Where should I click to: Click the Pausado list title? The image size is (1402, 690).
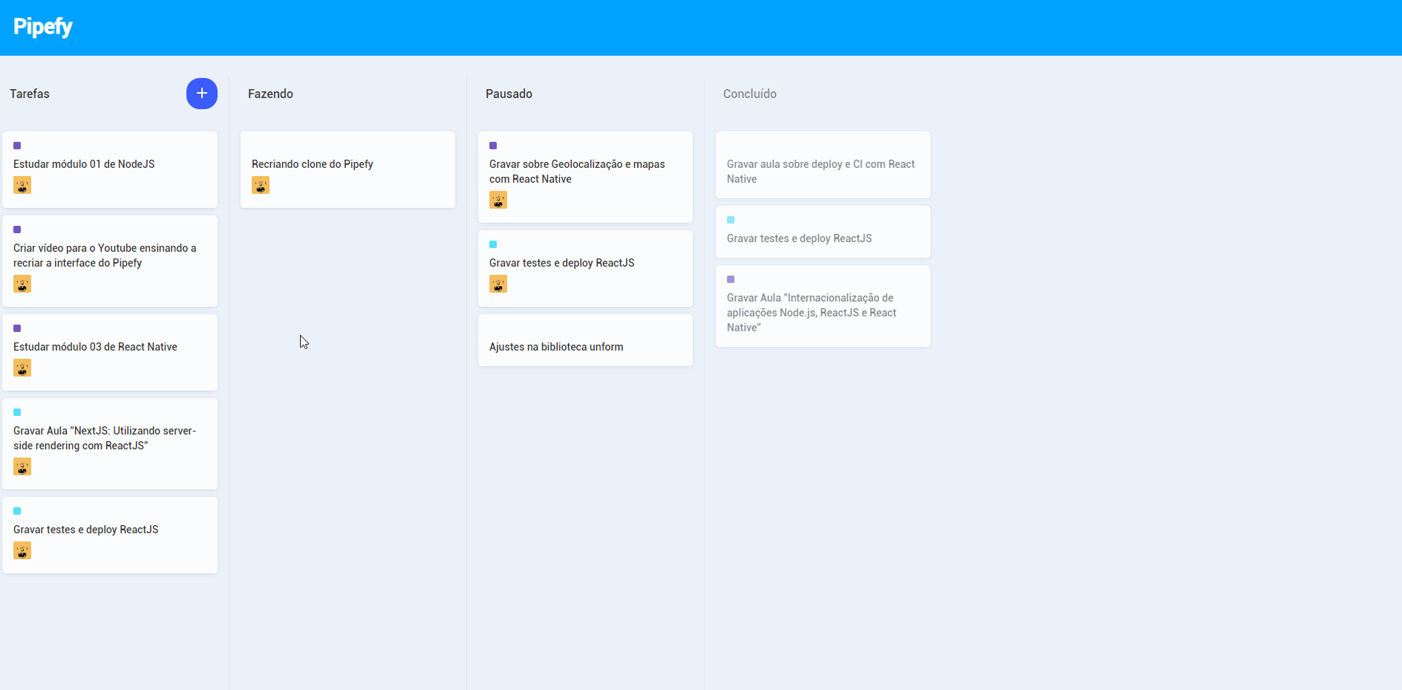(x=509, y=94)
